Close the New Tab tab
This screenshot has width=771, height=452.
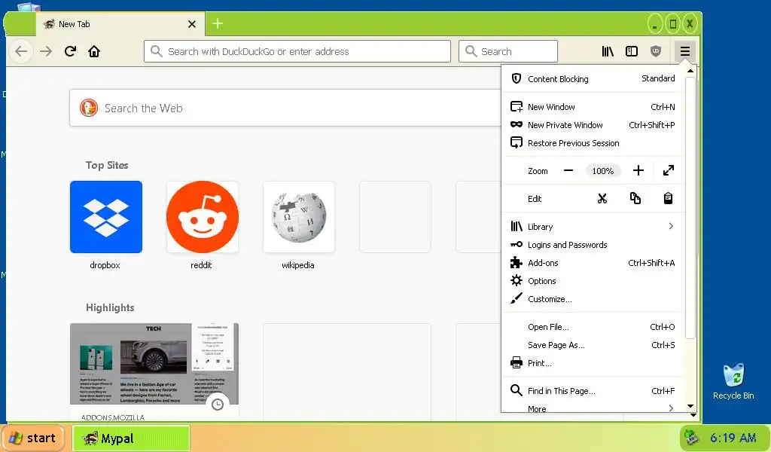pyautogui.click(x=192, y=24)
